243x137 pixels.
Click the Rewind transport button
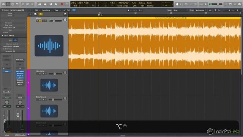(x=39, y=4)
